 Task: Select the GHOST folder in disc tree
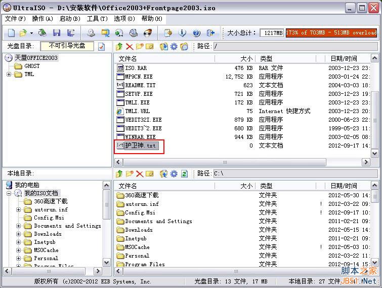[x=32, y=66]
